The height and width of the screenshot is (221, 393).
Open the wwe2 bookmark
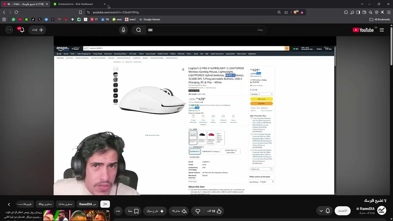[x=130, y=19]
